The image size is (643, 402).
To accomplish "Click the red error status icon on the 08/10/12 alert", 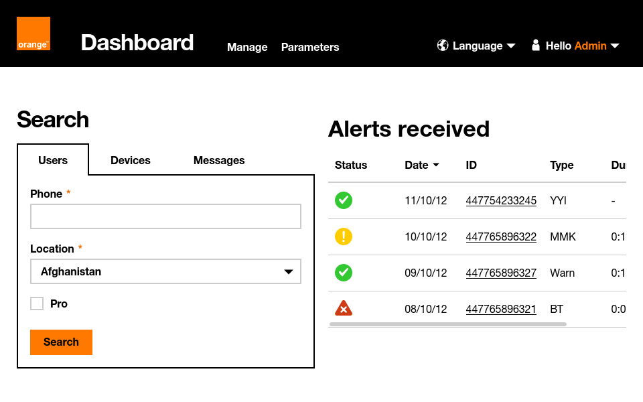I will [x=344, y=309].
